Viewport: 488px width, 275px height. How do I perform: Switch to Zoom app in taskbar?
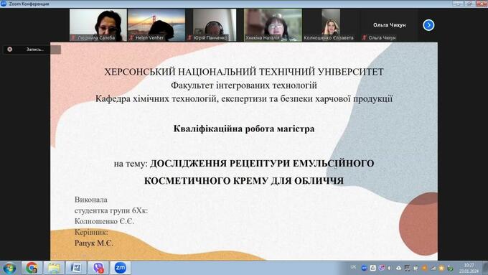(x=121, y=268)
